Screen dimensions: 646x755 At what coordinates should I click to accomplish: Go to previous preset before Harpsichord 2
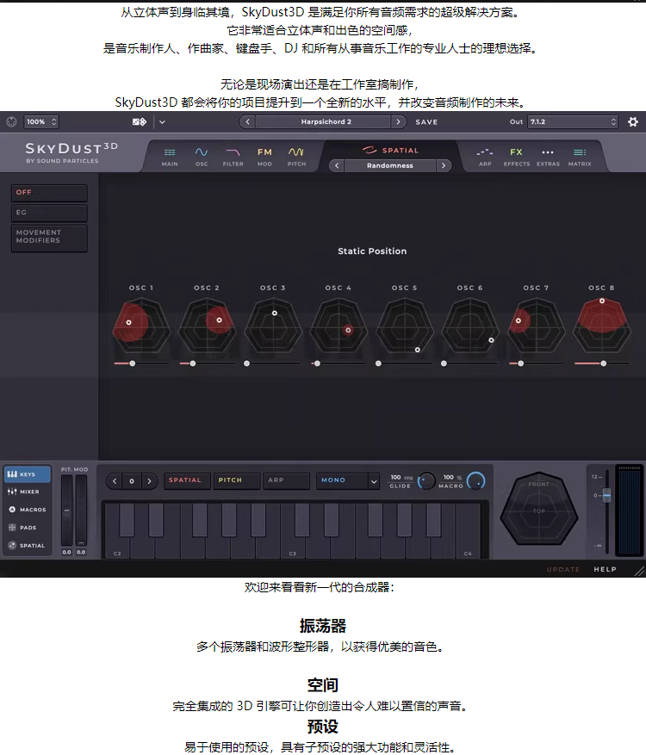coord(247,122)
